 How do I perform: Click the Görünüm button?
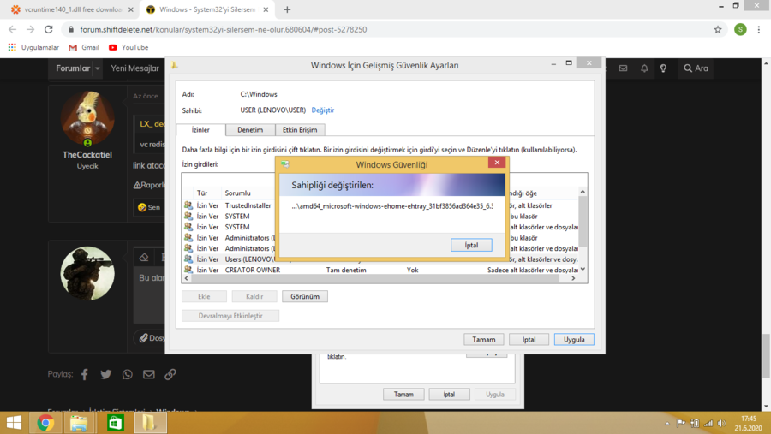305,296
